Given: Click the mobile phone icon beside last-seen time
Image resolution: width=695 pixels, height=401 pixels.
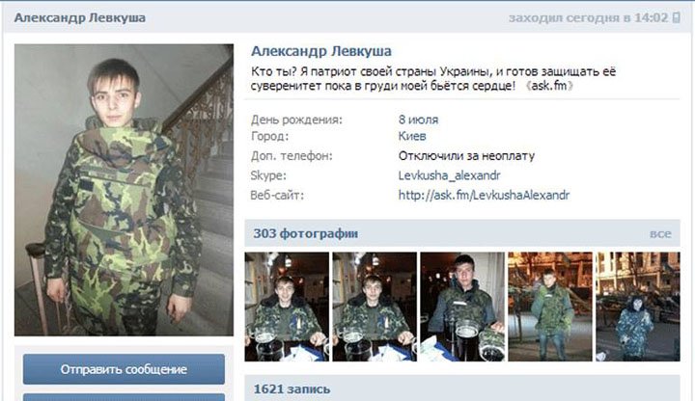Looking at the screenshot, I should pyautogui.click(x=676, y=17).
